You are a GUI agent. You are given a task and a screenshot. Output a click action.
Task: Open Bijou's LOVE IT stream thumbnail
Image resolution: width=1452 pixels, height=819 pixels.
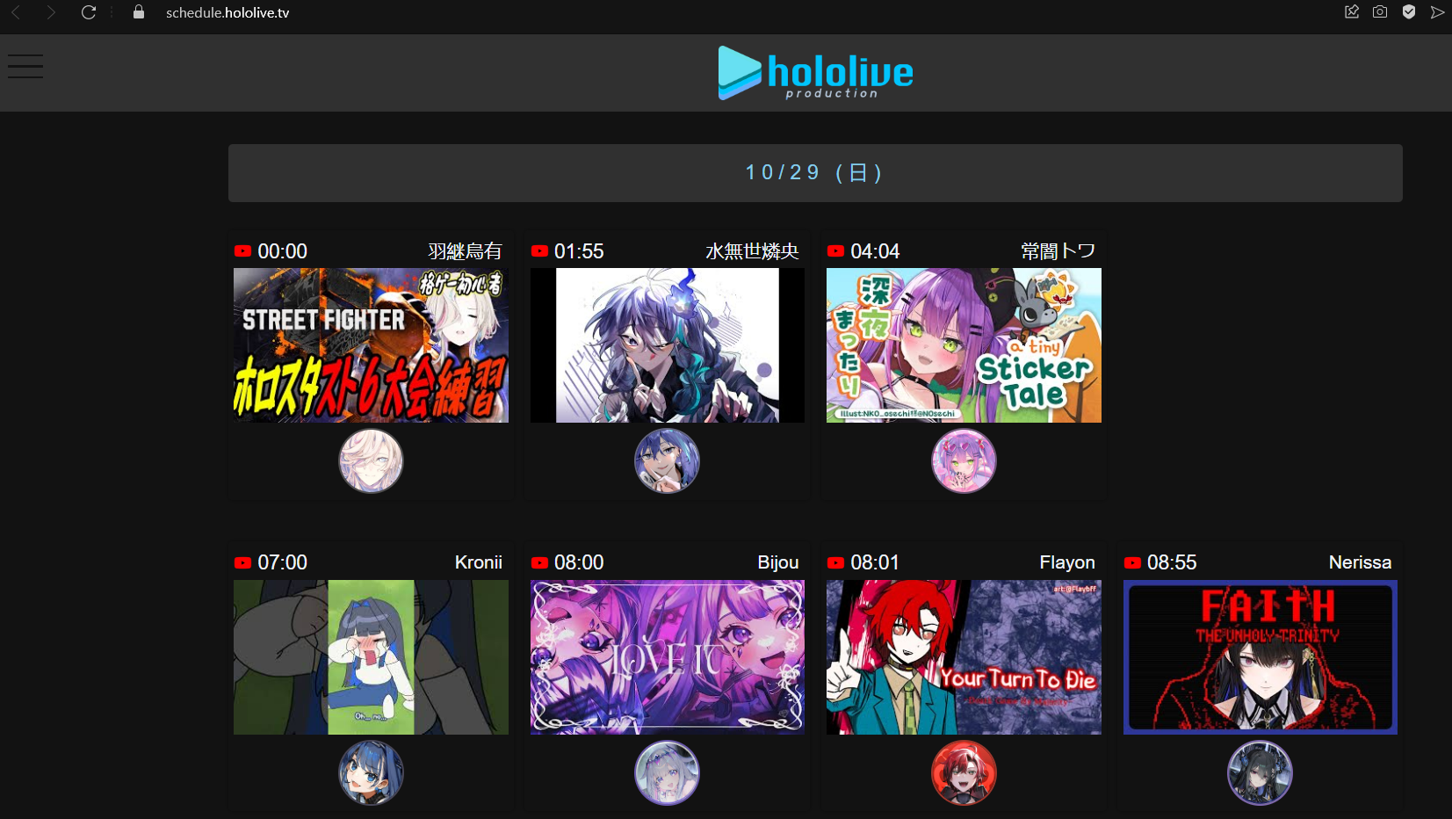pos(668,657)
